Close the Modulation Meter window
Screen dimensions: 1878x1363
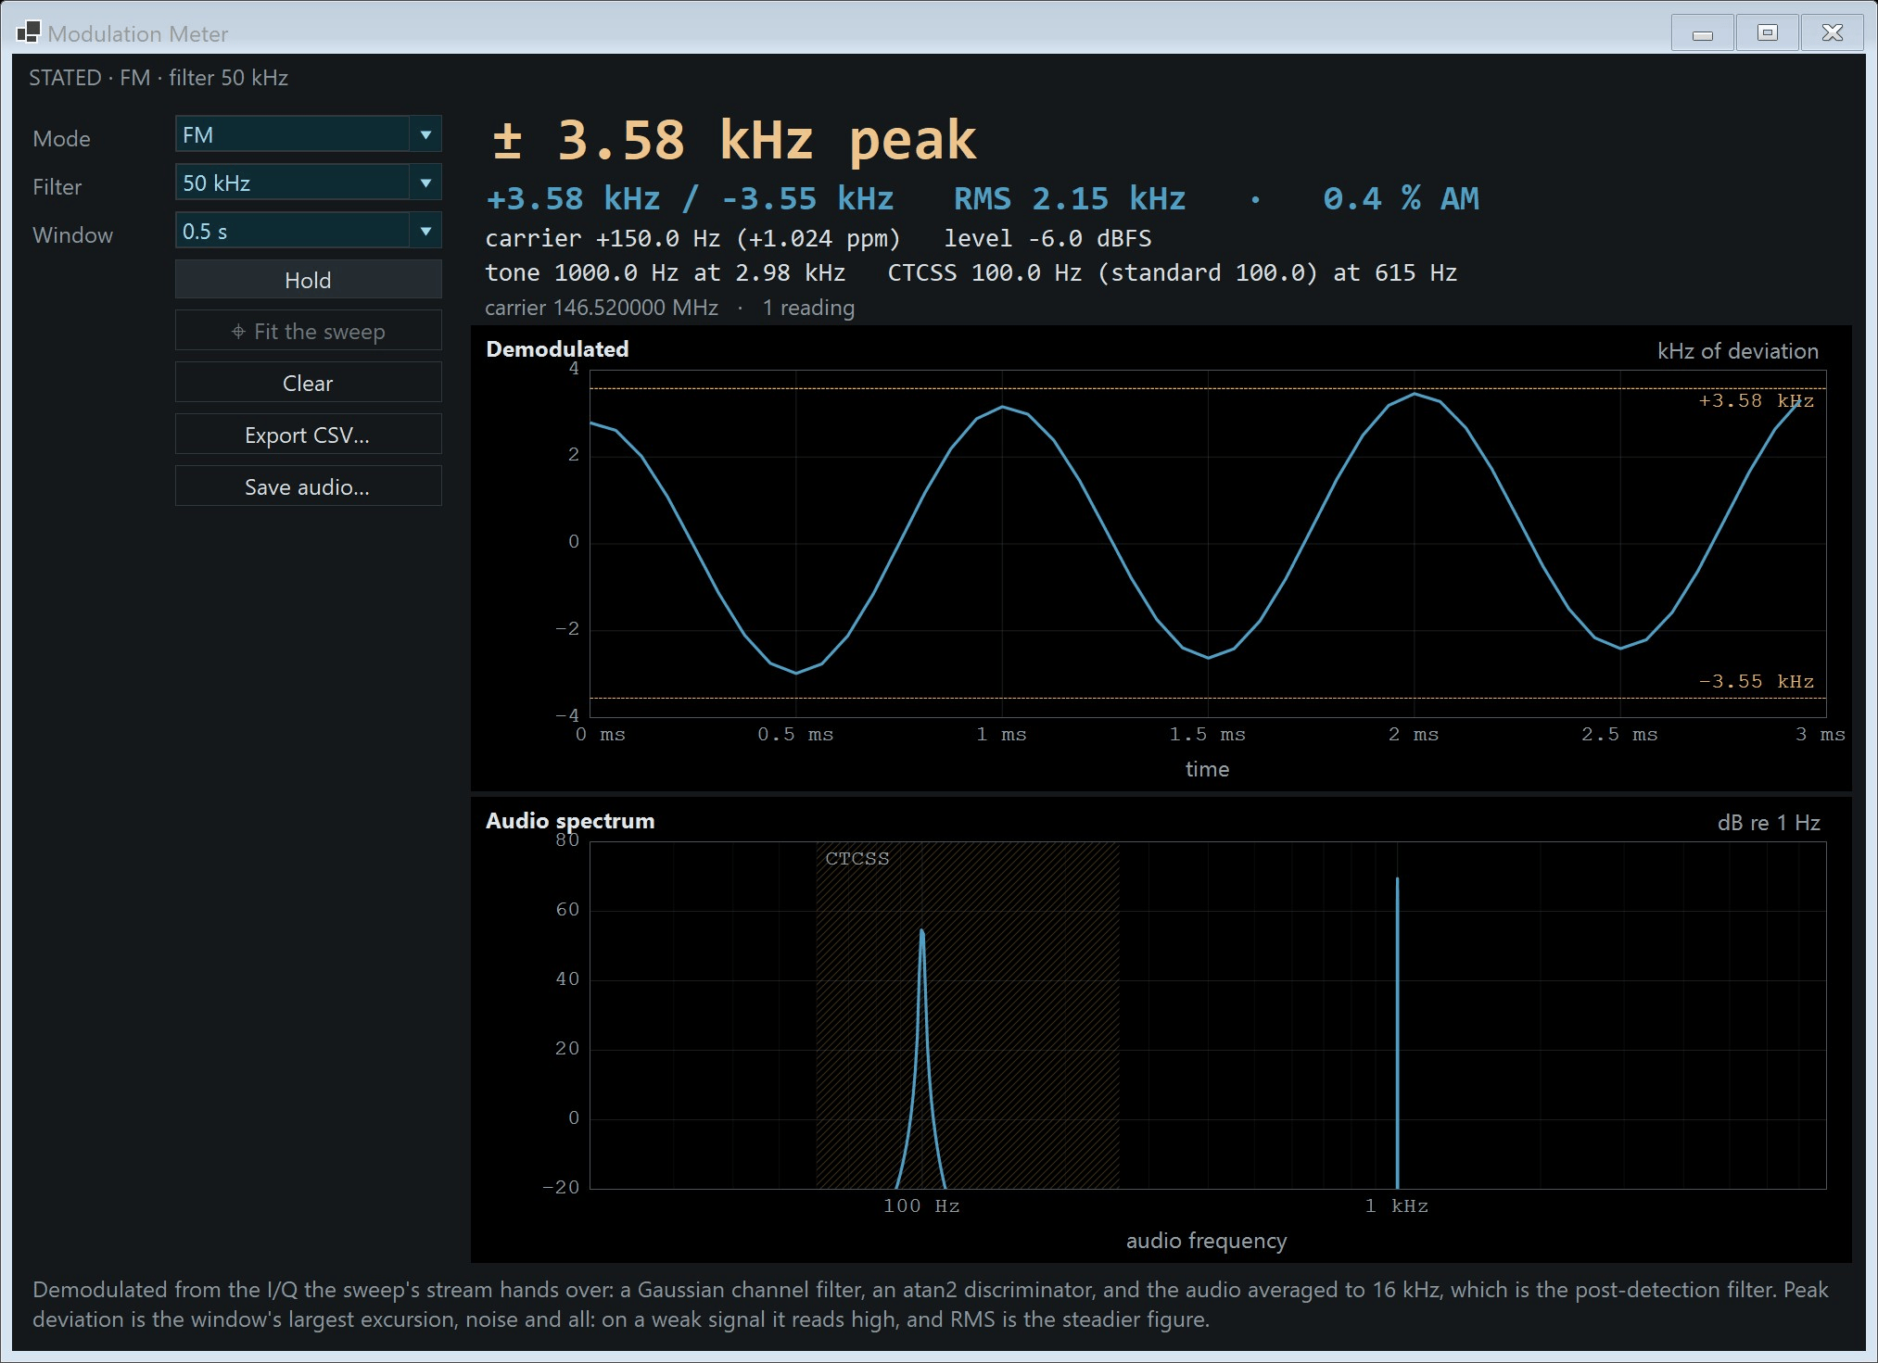(1832, 33)
